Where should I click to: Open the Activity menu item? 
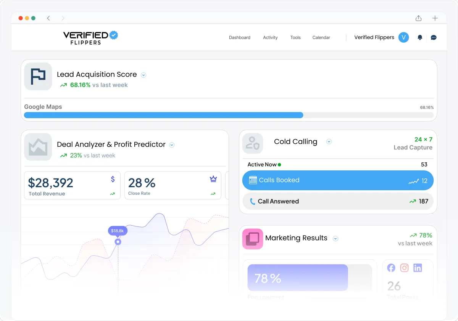pyautogui.click(x=270, y=37)
